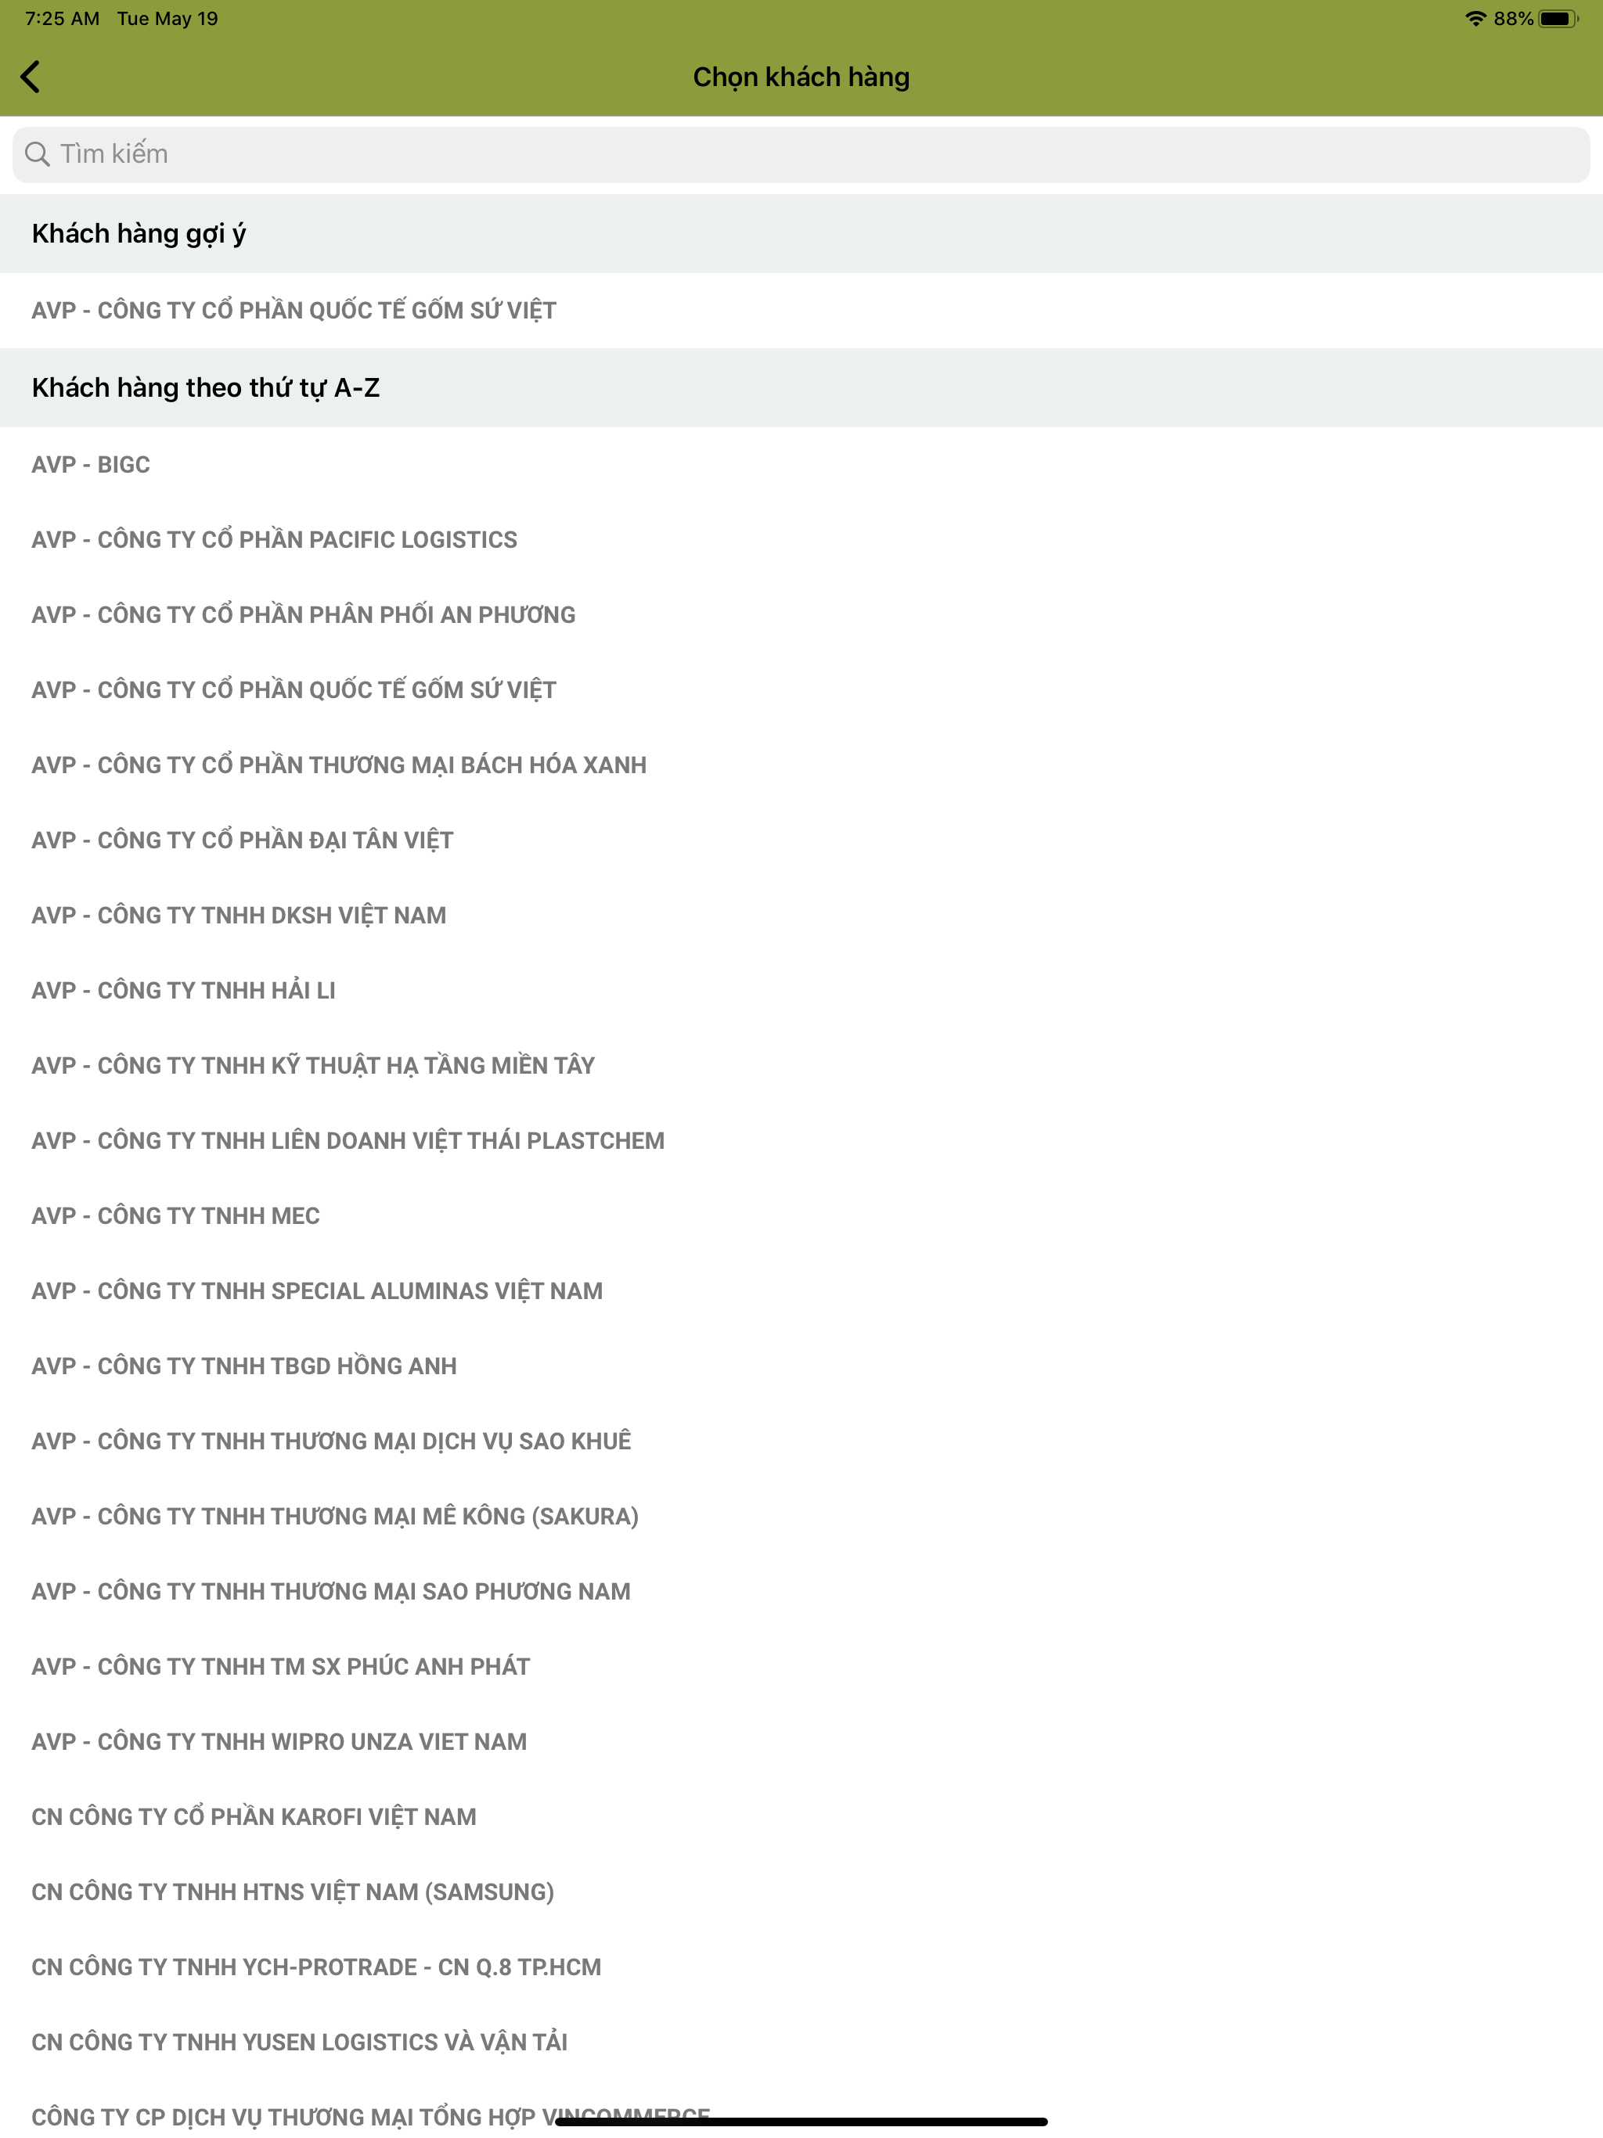Select A-Z list entry QUỐC TẾ GỐM SỨ VIỆT
Viewport: 1603px width, 2138px height.
pos(801,690)
